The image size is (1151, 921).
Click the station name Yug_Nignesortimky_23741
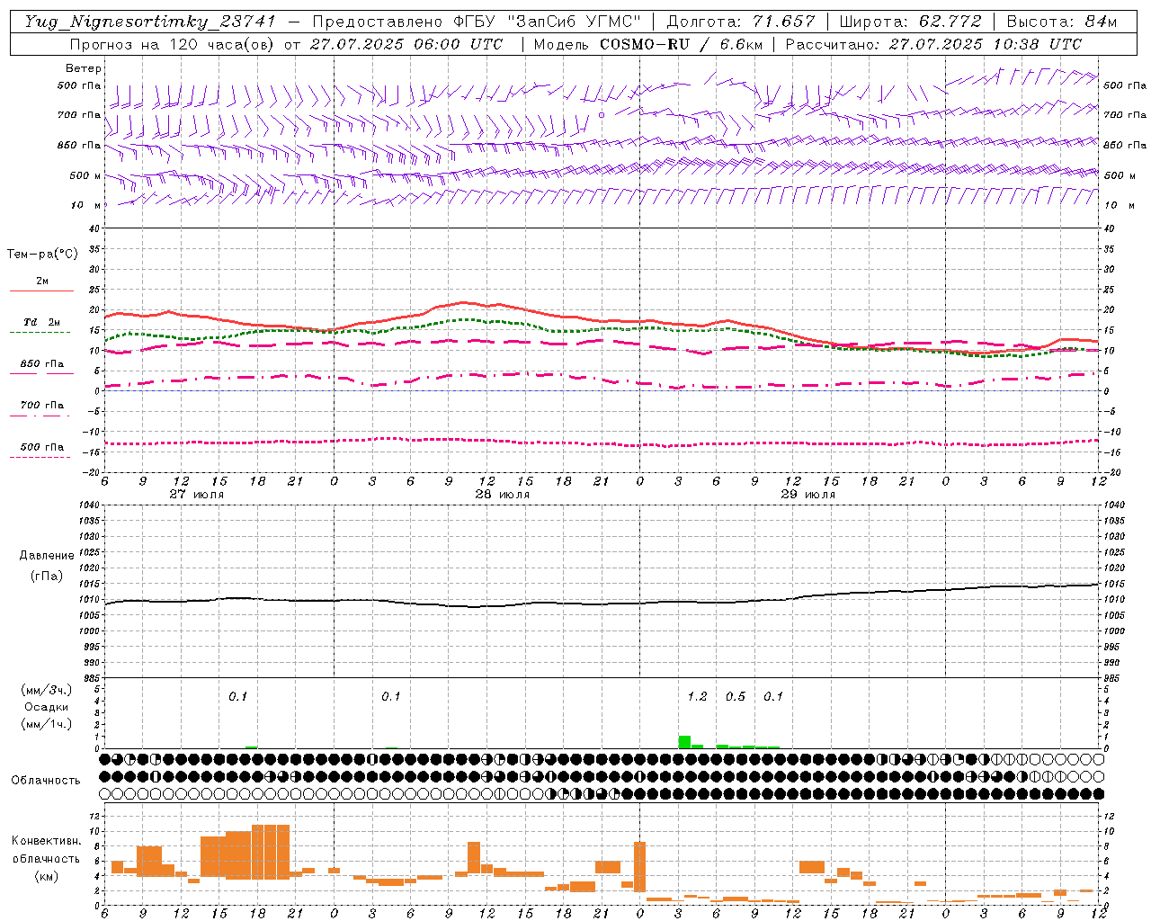pyautogui.click(x=150, y=22)
